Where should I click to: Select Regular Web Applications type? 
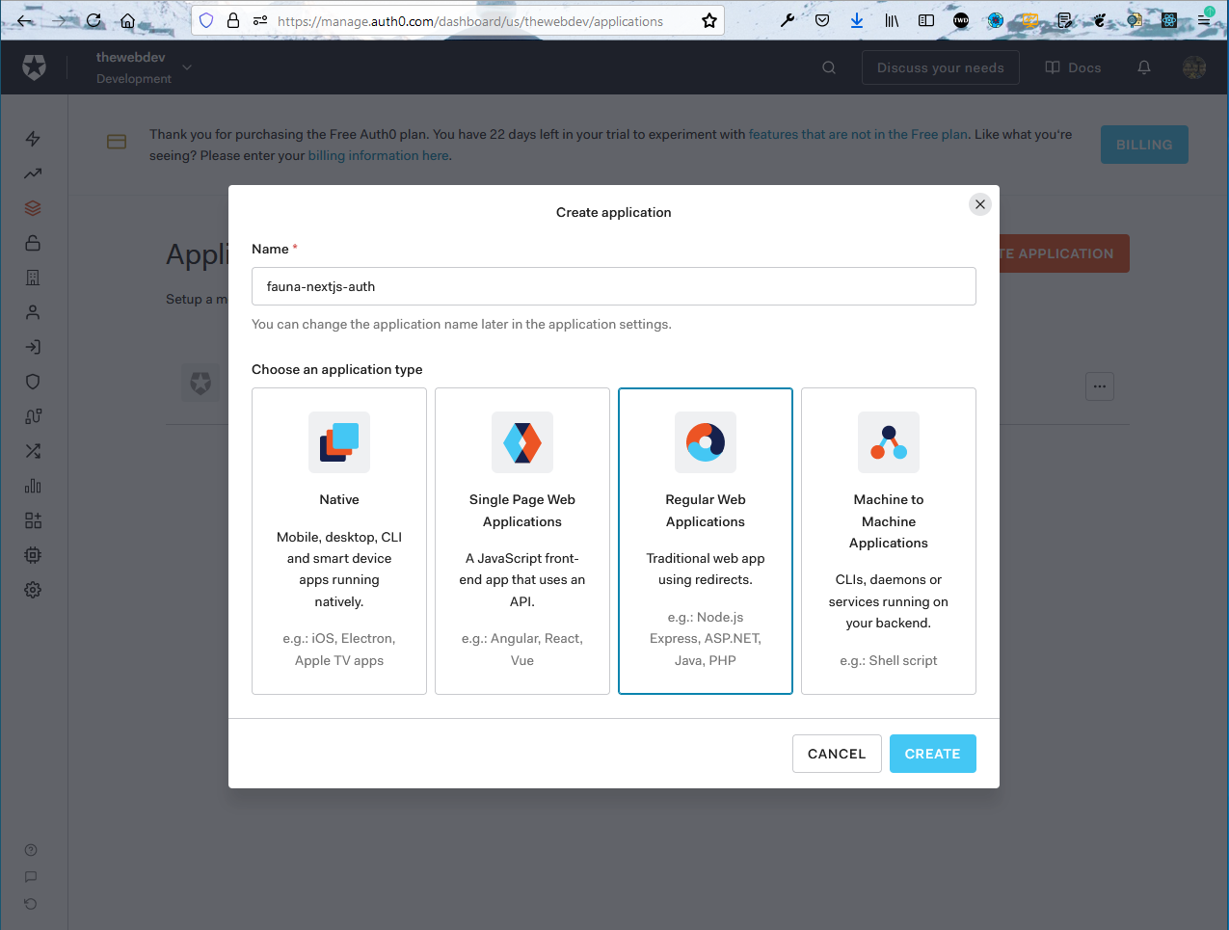(x=706, y=541)
